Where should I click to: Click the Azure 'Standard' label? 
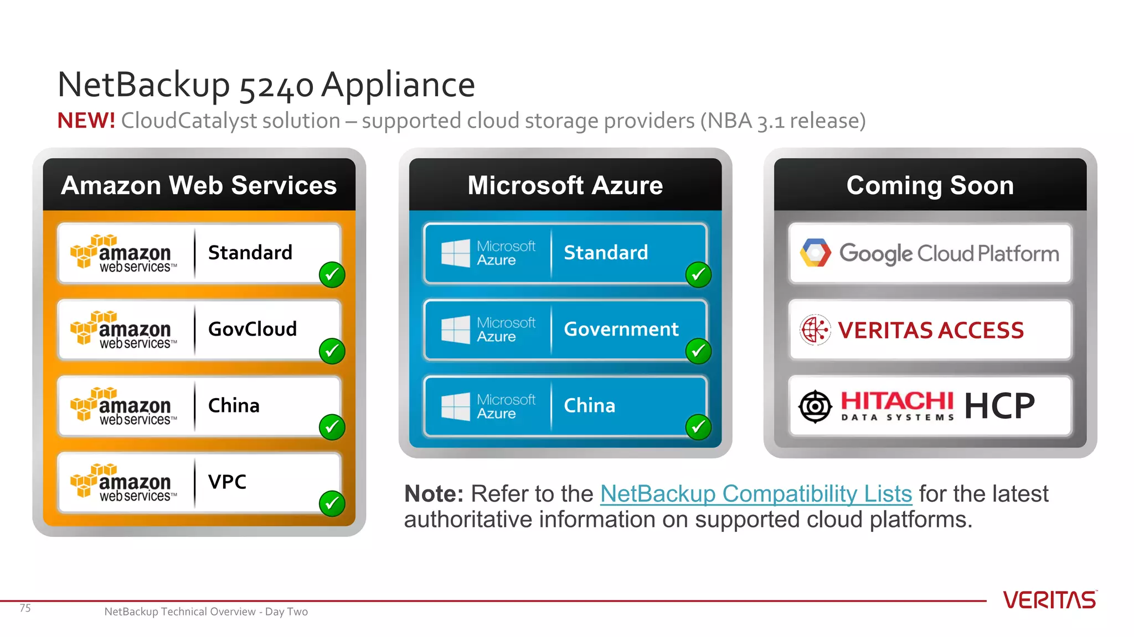pos(606,253)
